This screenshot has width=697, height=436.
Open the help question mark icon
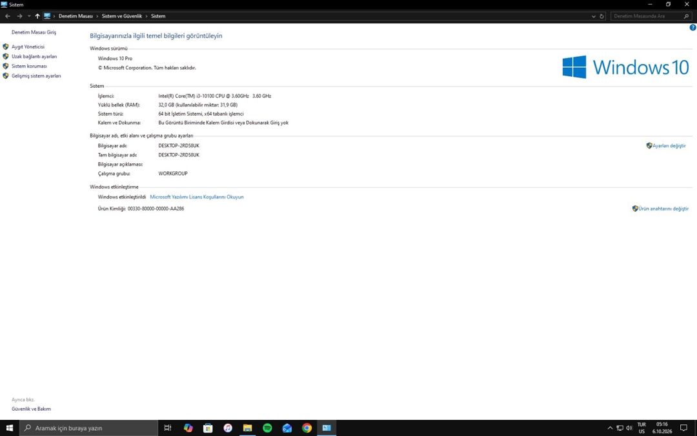tap(692, 28)
